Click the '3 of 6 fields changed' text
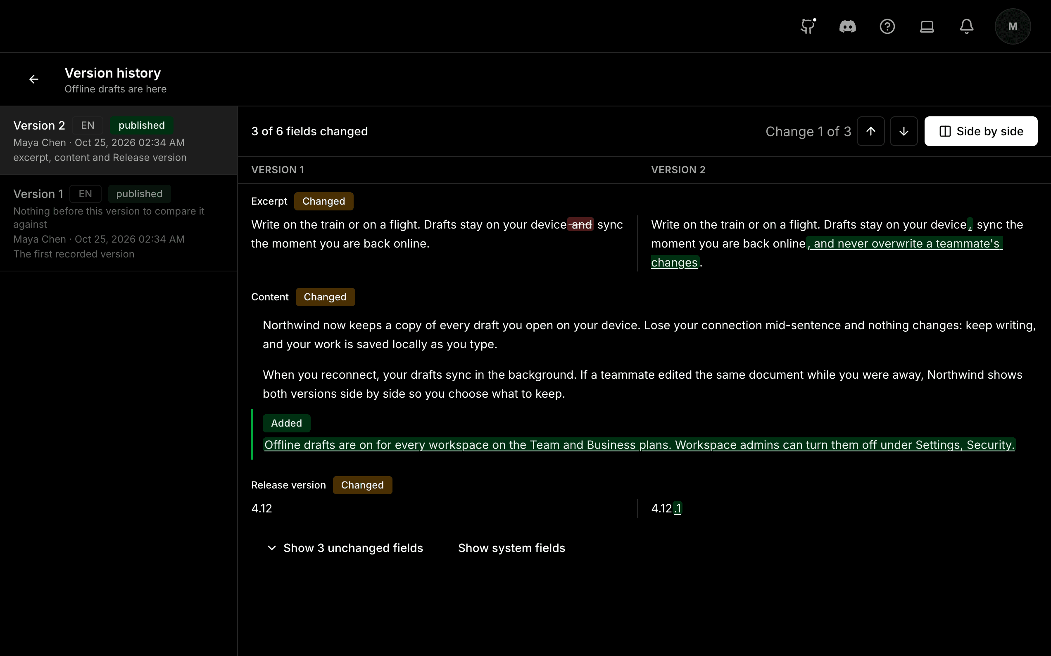The image size is (1051, 656). pyautogui.click(x=310, y=132)
